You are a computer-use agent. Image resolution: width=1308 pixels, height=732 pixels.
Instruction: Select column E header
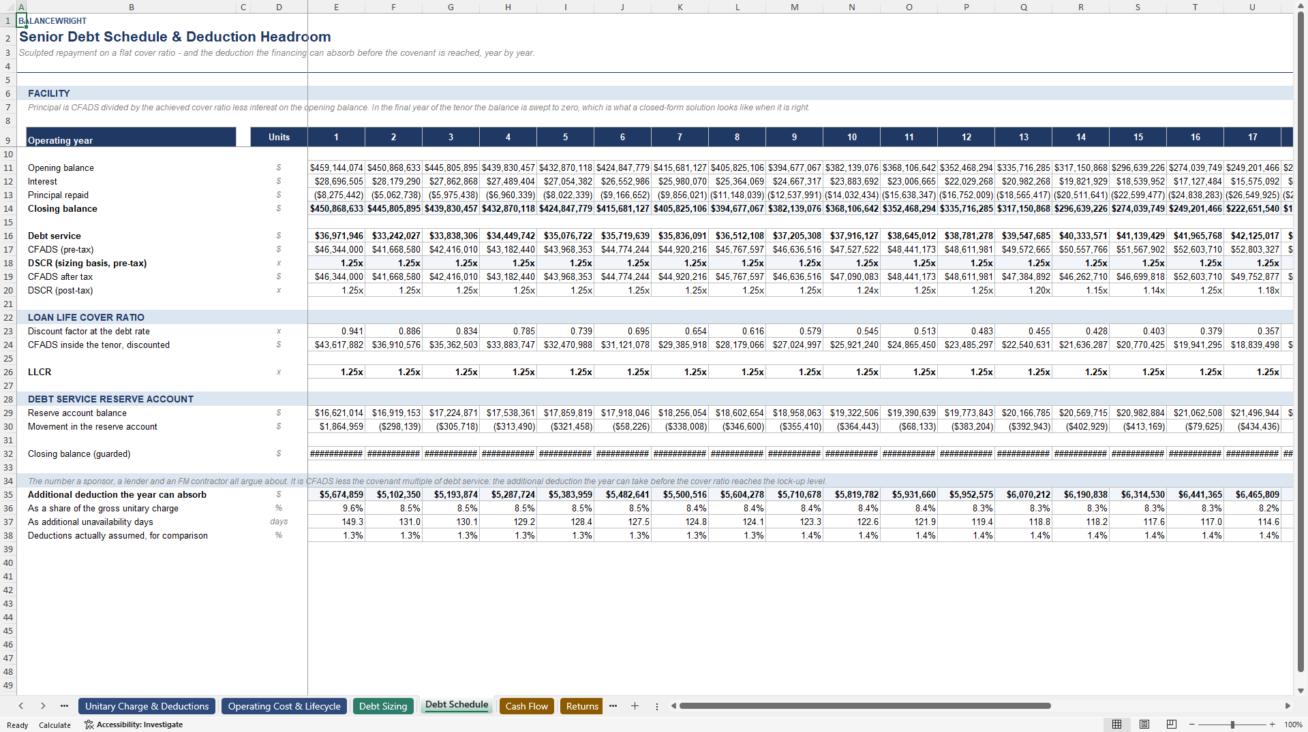tap(336, 7)
